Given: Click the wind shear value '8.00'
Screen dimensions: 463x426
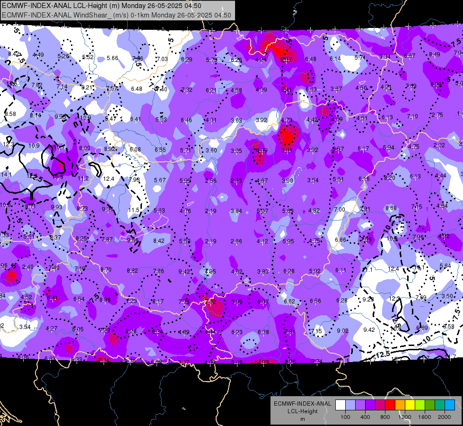Looking at the screenshot, I should point(85,148).
